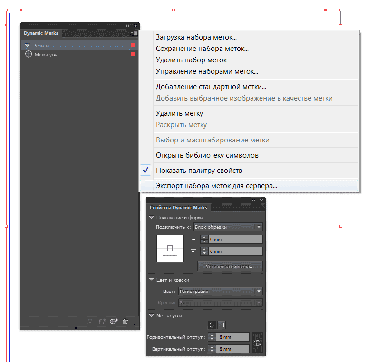Collapse the Рельсы mark set
Image resolution: width=367 pixels, height=362 pixels.
(x=28, y=45)
